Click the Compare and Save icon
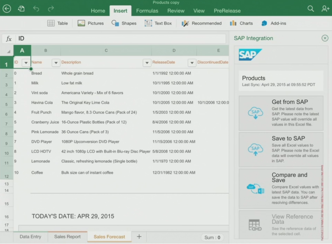The height and width of the screenshot is (244, 332). (255, 189)
